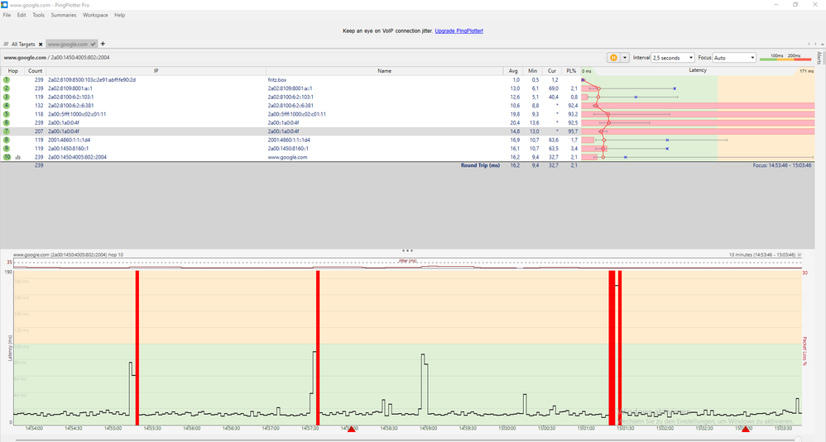Click the Count column header
The image size is (826, 442).
tap(36, 71)
